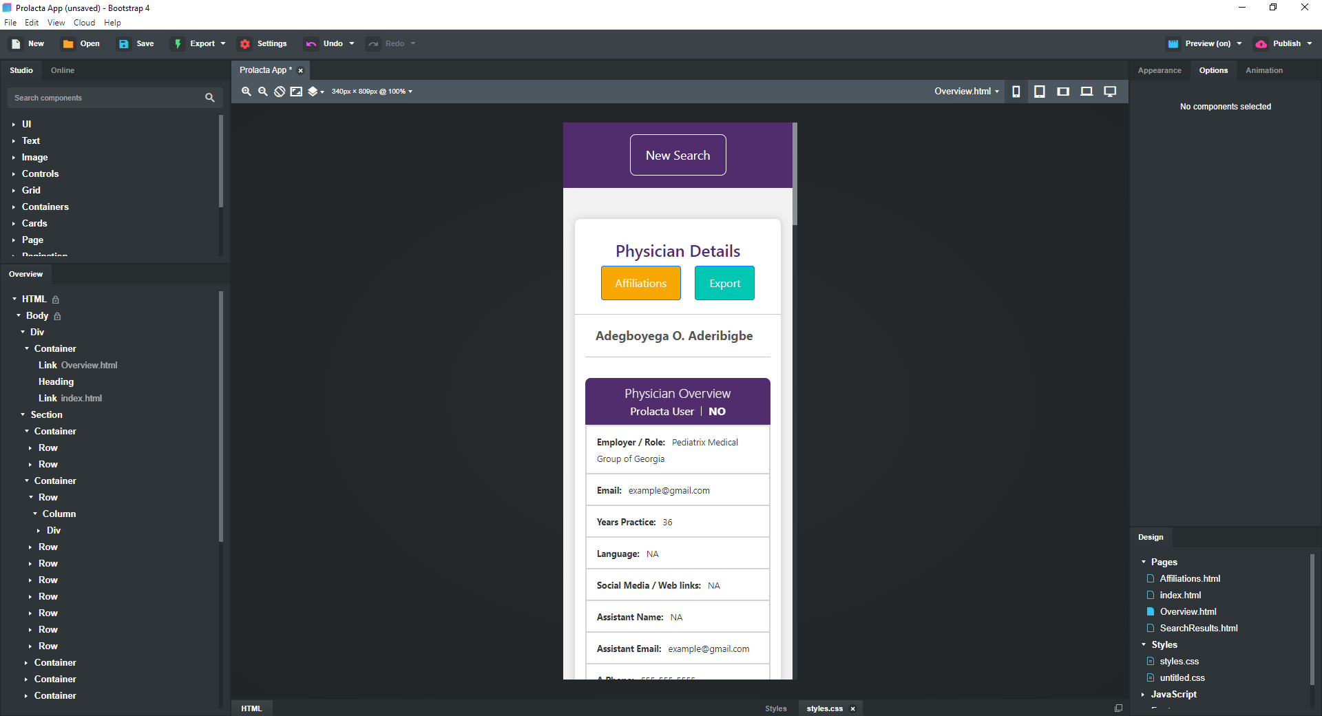Open the HTML bottom panel tab

click(251, 708)
